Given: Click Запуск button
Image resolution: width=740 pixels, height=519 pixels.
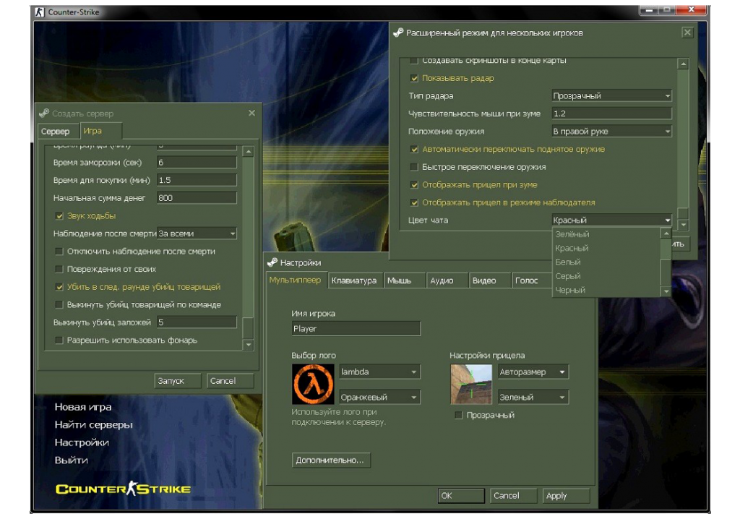Looking at the screenshot, I should [x=178, y=381].
